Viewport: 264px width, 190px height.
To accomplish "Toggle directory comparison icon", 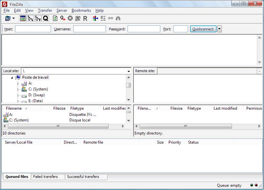I will (x=103, y=18).
